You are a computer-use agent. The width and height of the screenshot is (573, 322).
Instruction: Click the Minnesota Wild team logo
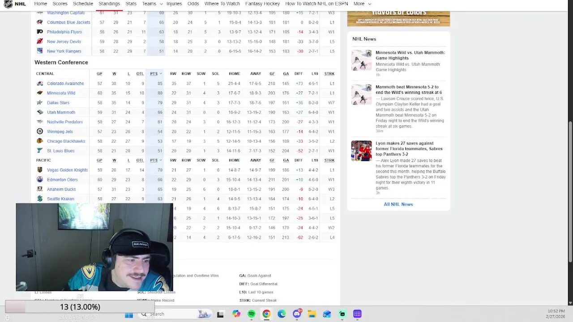(x=40, y=93)
